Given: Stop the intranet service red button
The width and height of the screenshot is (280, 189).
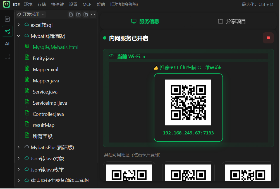Looking at the screenshot, I should [x=268, y=38].
